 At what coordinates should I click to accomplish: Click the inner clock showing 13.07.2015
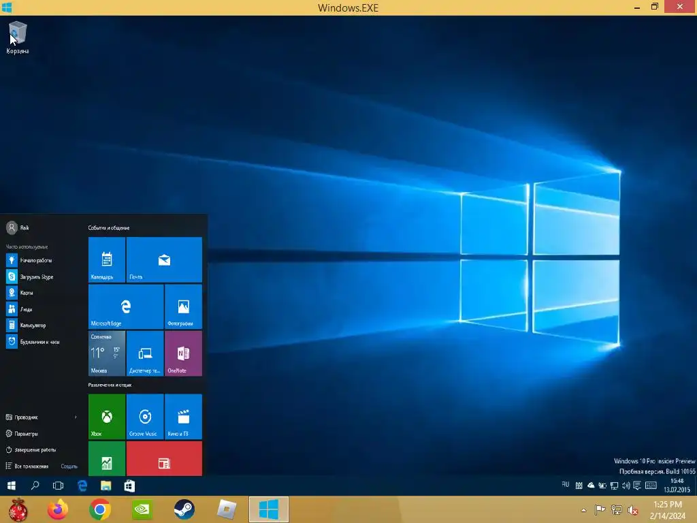pyautogui.click(x=677, y=486)
